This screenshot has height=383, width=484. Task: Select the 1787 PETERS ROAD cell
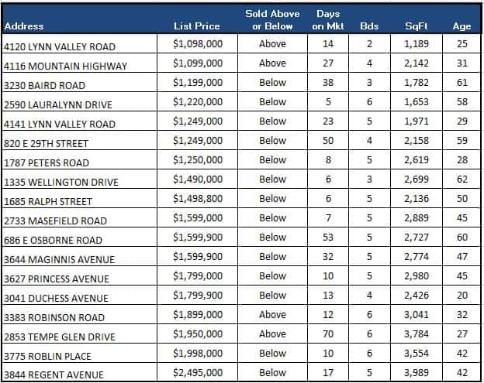point(47,162)
